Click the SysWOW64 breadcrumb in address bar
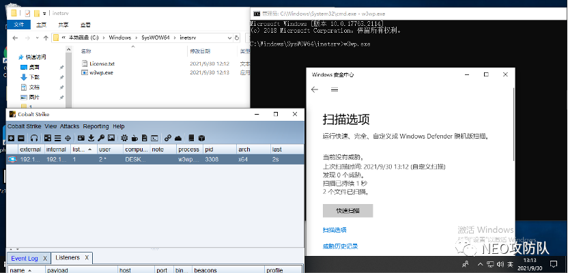 coord(155,38)
